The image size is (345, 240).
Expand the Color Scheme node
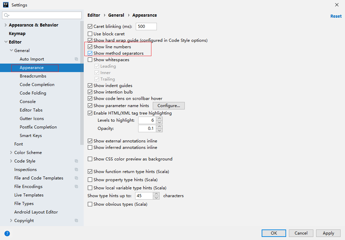point(11,152)
